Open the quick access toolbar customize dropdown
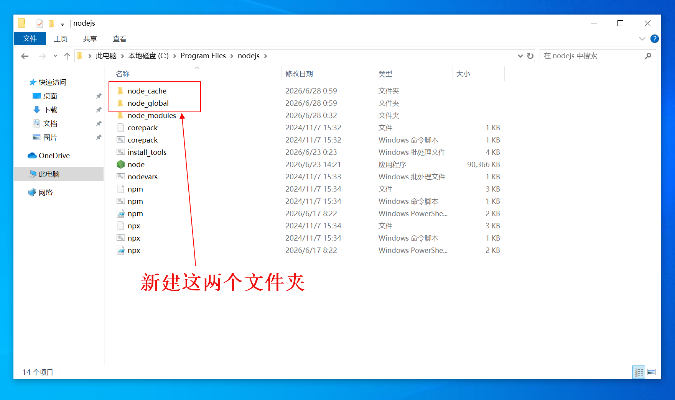Viewport: 675px width, 400px height. coord(62,24)
